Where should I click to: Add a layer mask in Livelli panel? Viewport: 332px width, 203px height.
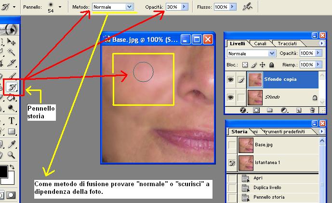point(256,110)
